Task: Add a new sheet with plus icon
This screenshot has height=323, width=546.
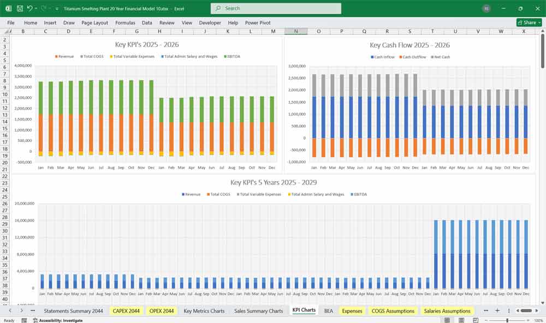Action: pyautogui.click(x=497, y=310)
